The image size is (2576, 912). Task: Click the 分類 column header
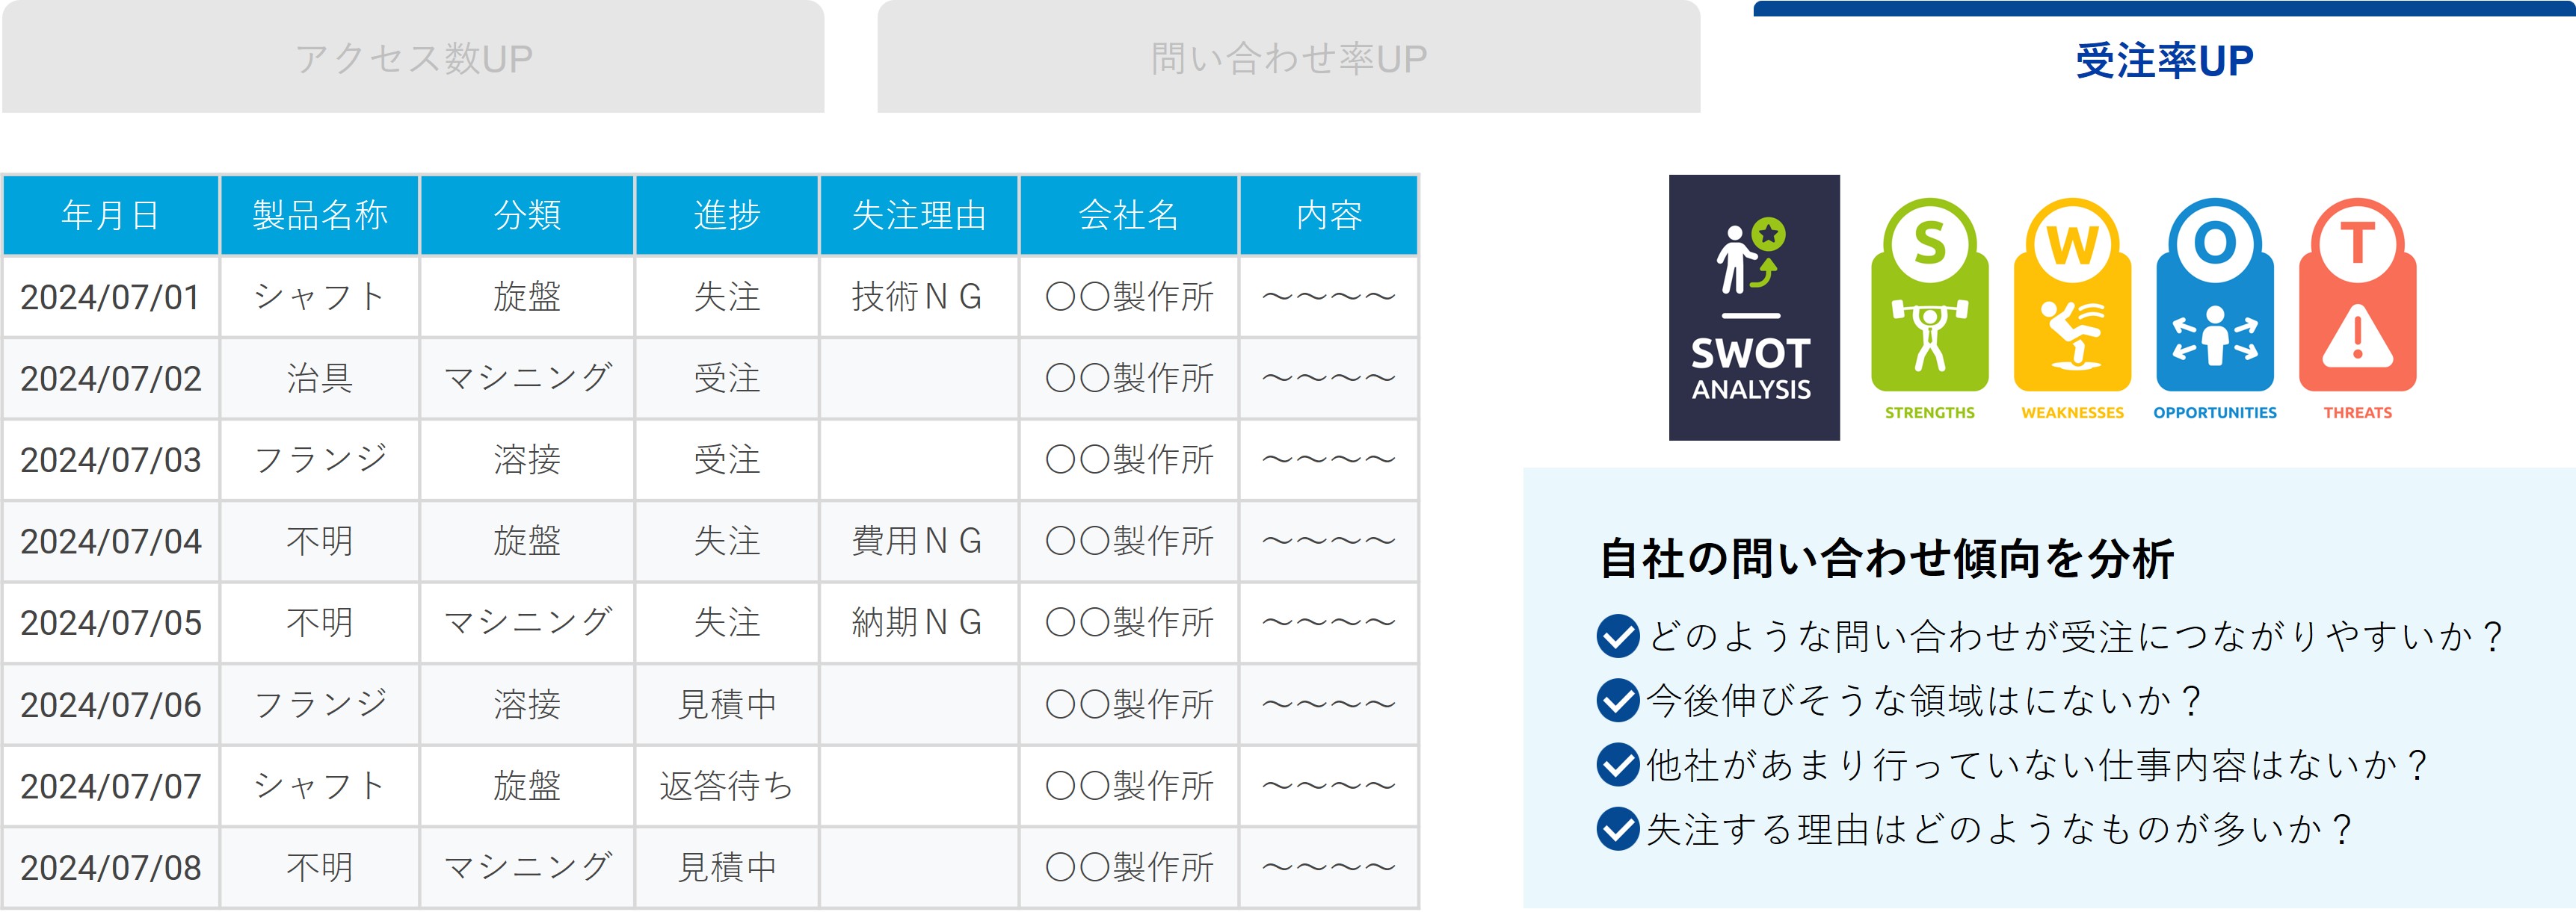click(527, 215)
